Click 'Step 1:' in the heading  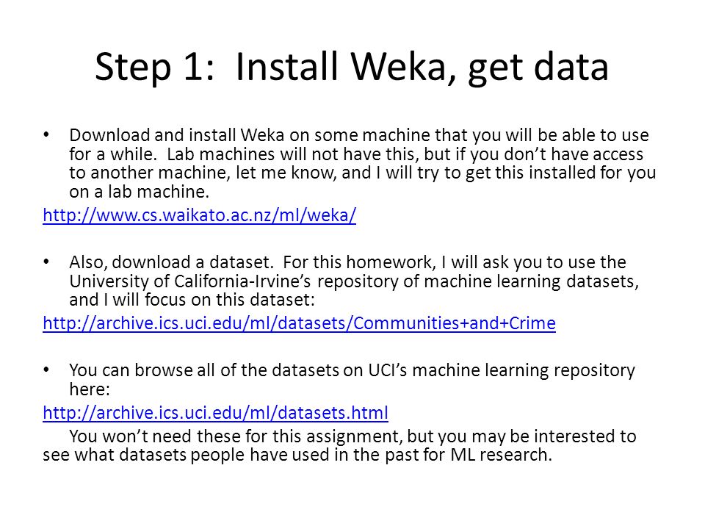tap(154, 67)
